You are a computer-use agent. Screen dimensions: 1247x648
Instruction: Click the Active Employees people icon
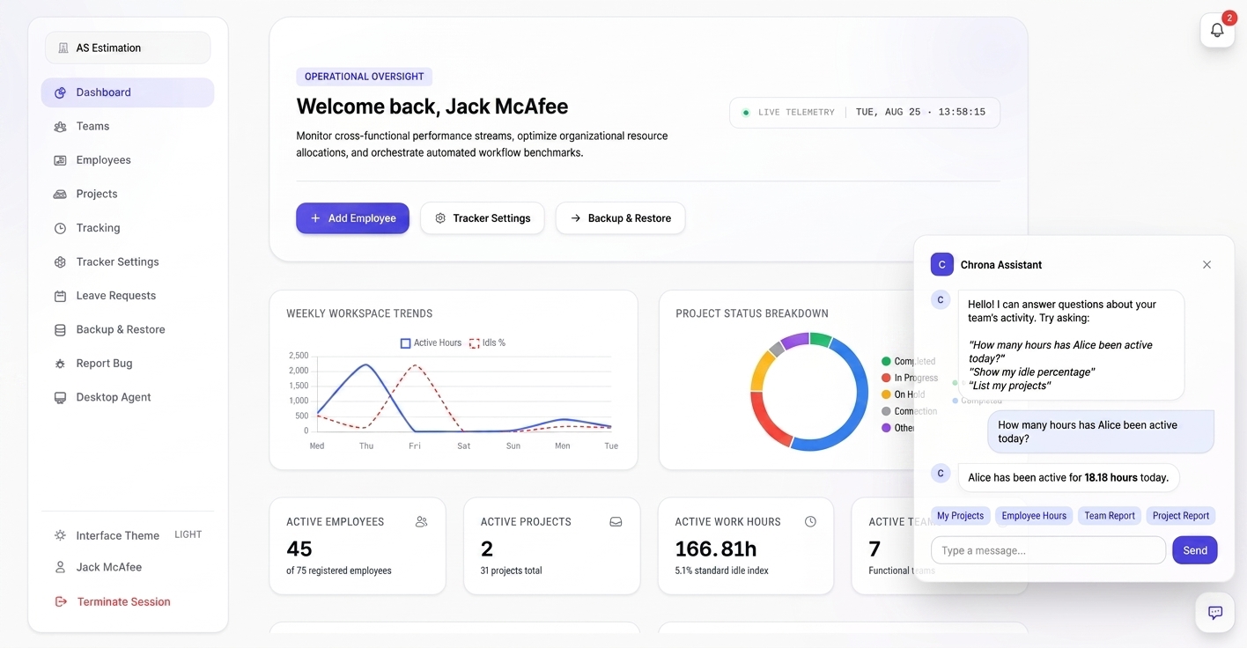[421, 521]
